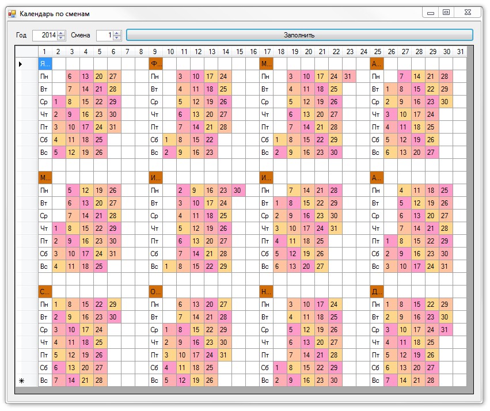The image size is (490, 411).
Task: Open the window icon menu in title bar
Action: coord(12,14)
